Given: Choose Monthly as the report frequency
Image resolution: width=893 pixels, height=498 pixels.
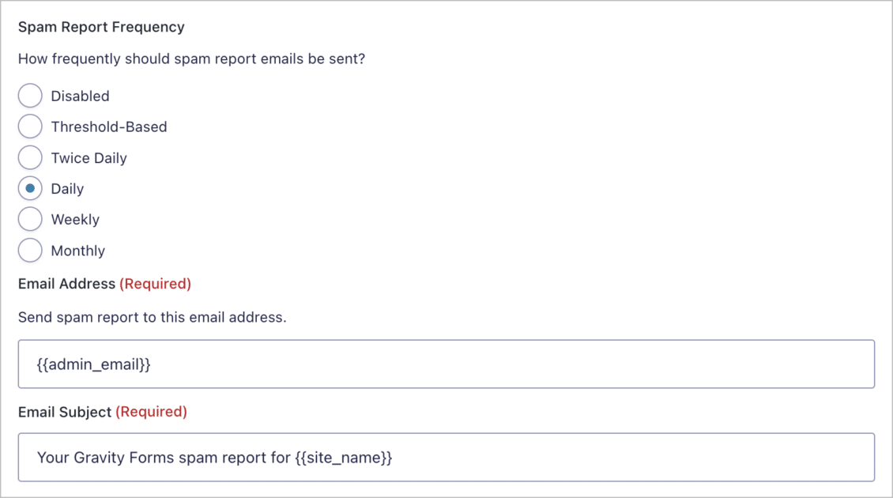Looking at the screenshot, I should [29, 250].
